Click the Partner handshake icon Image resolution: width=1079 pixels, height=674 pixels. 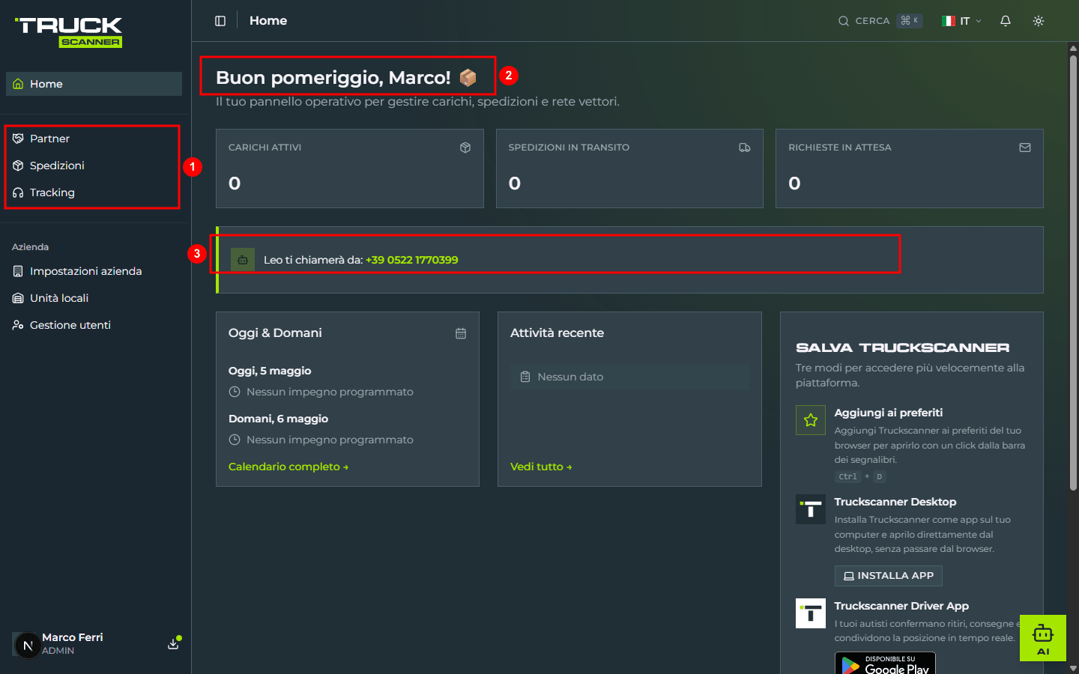pyautogui.click(x=18, y=139)
